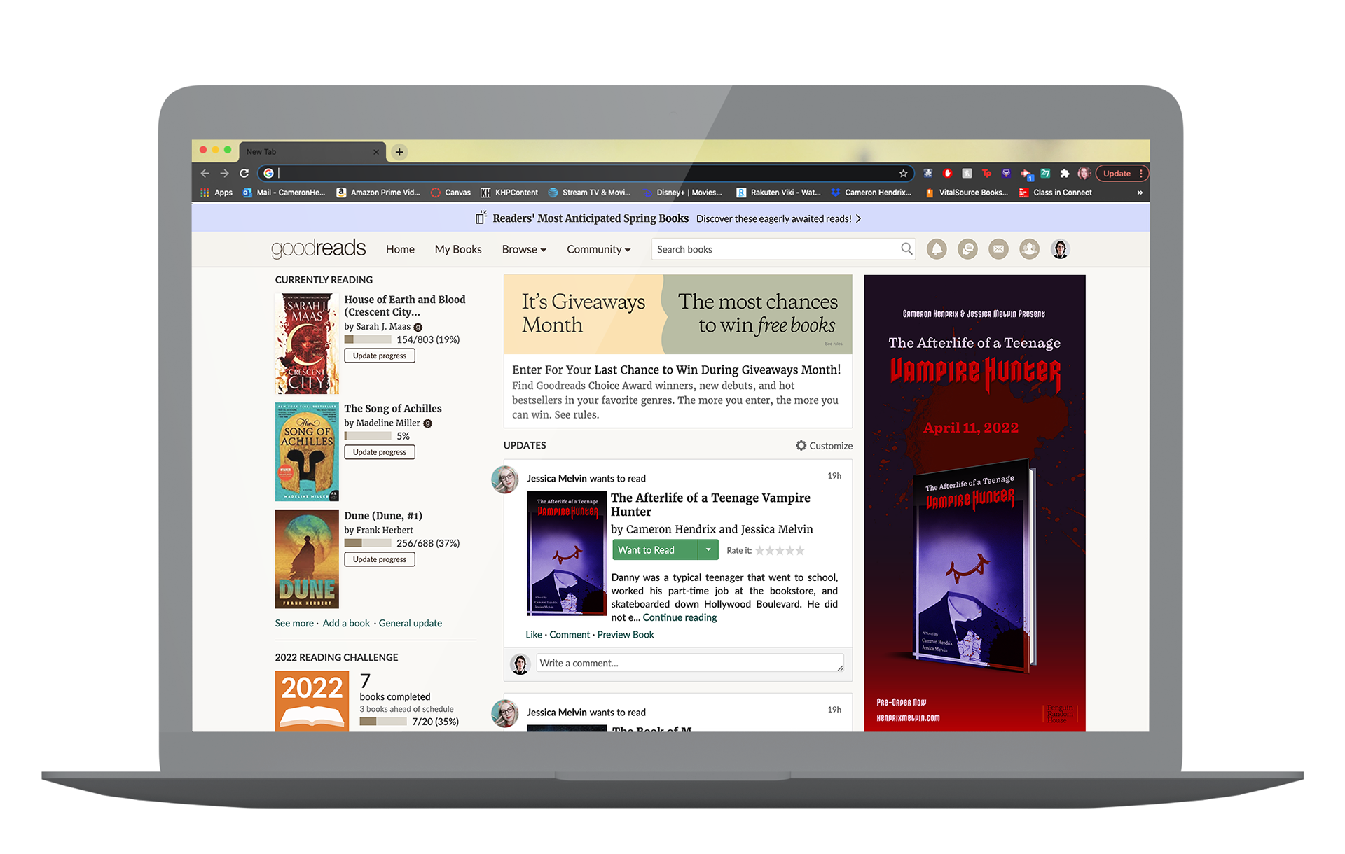Reload the page with the refresh icon
Viewport: 1345px width, 854px height.
pyautogui.click(x=244, y=173)
